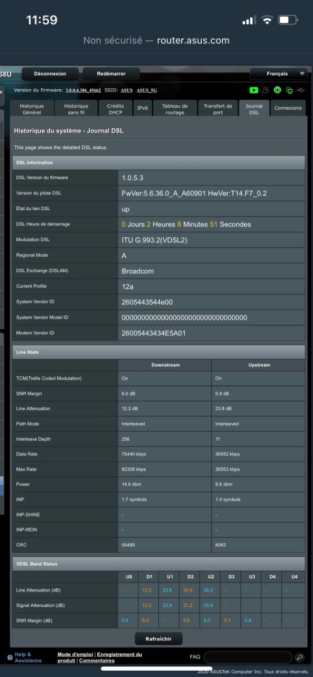Click the FAQ search input field
Image resolution: width=313 pixels, height=677 pixels.
coord(248,657)
